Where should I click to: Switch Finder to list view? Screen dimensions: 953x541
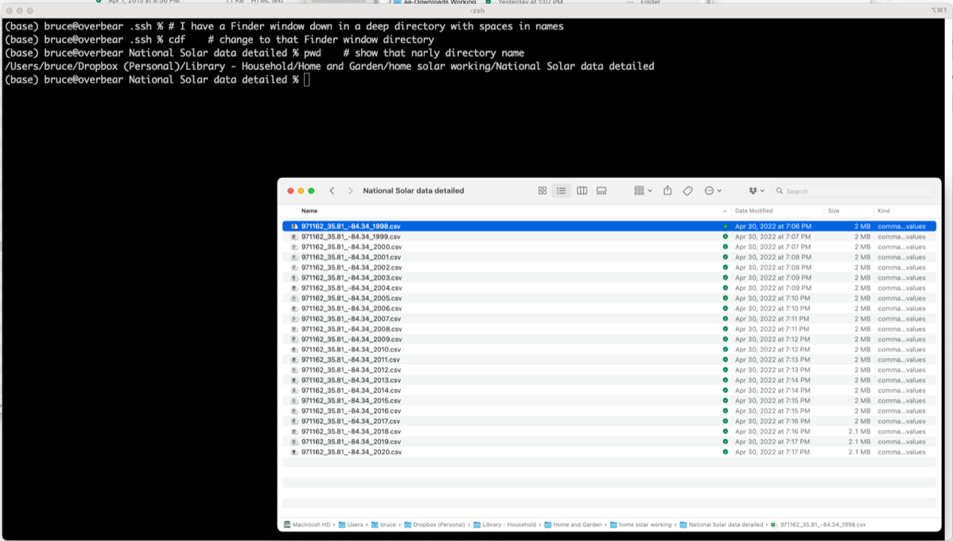click(x=562, y=191)
